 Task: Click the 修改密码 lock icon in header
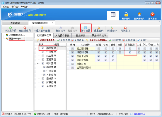point(126,14)
